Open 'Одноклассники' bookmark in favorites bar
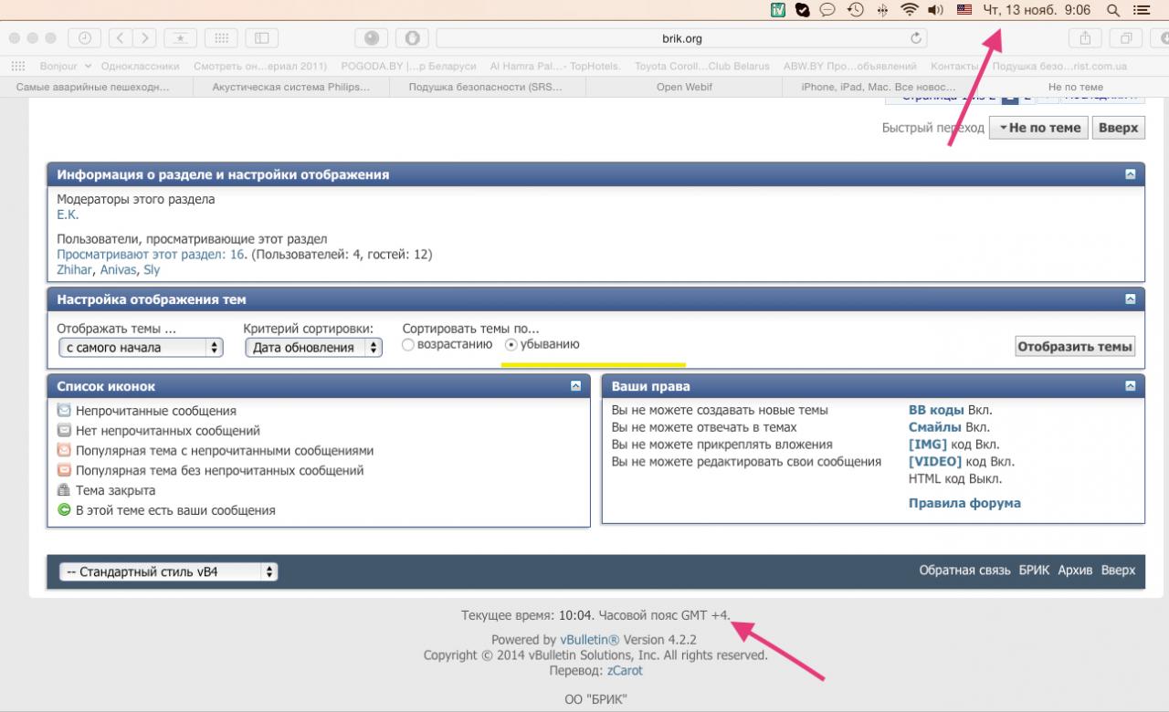 (x=140, y=66)
